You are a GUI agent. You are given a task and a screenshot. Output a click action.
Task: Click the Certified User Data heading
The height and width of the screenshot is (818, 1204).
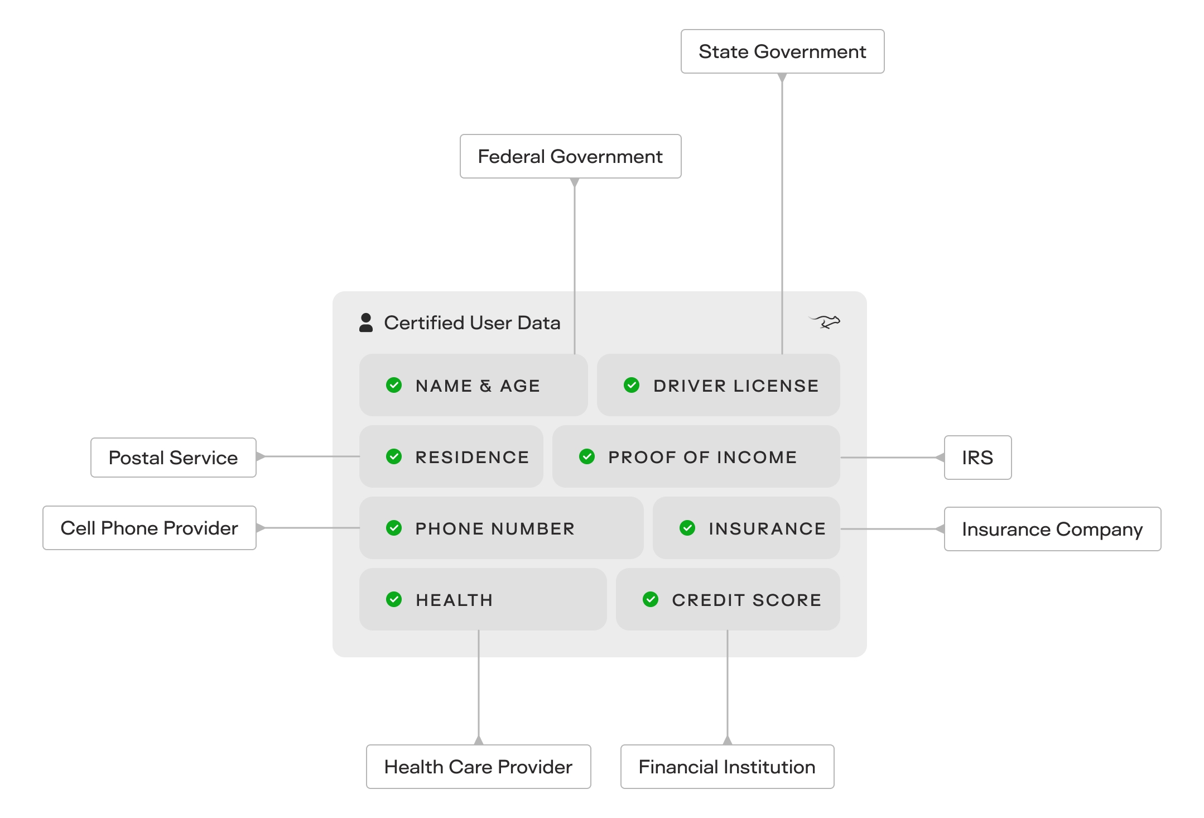pos(472,323)
